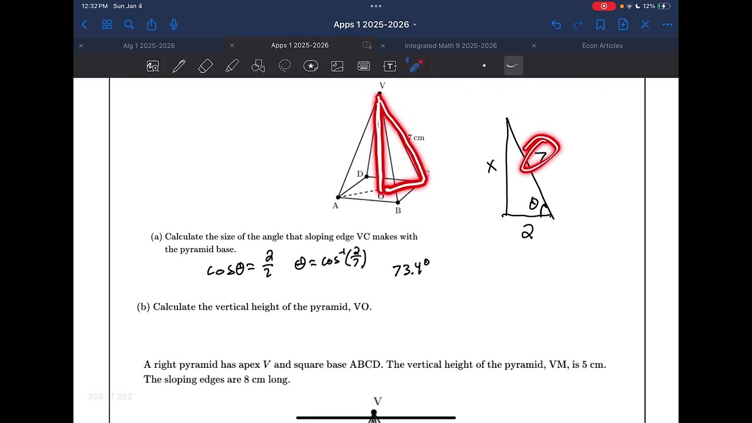This screenshot has width=752, height=423.
Task: Switch to Integrated Math 9 2025-2026 tab
Action: (451, 46)
